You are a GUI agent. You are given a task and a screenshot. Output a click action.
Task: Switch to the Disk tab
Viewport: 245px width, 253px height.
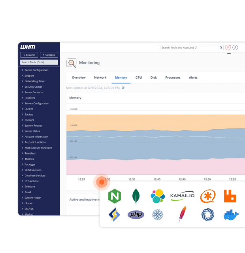(x=154, y=77)
